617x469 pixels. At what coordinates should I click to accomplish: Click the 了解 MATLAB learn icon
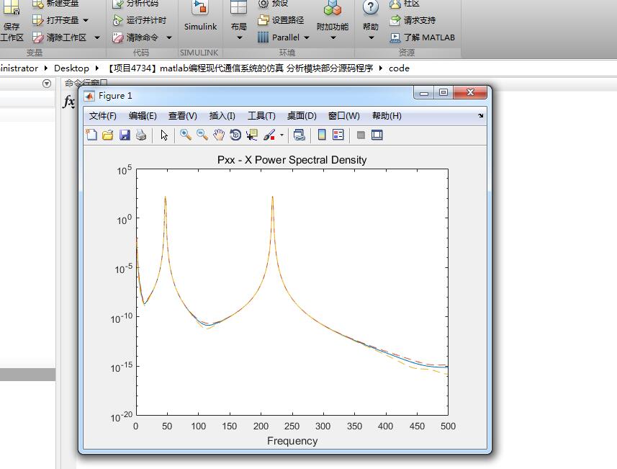point(395,37)
